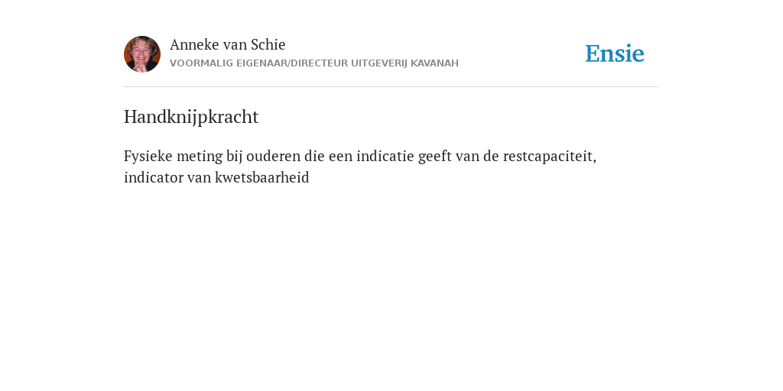Image resolution: width=783 pixels, height=391 pixels.
Task: Open the Ensie logo link
Action: coord(615,53)
